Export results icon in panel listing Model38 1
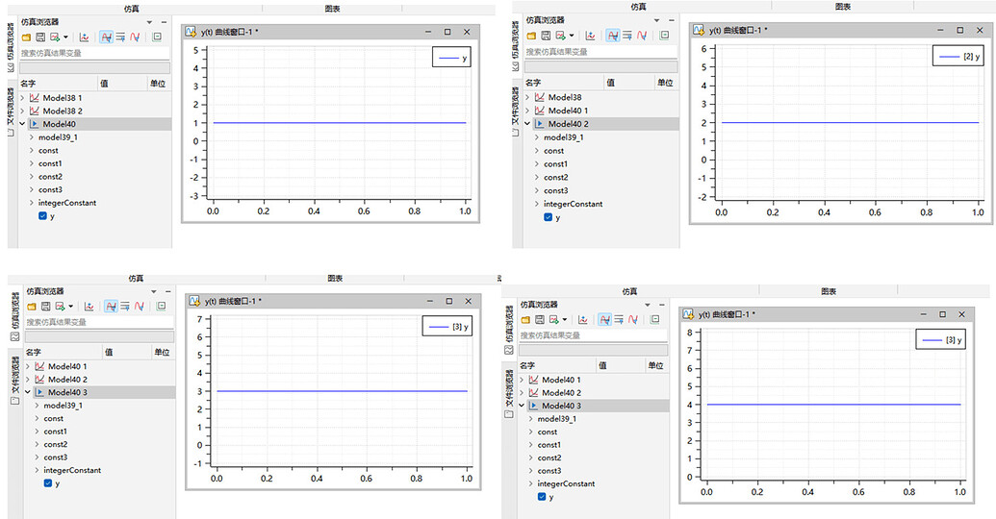Image resolution: width=996 pixels, height=519 pixels. [55, 37]
